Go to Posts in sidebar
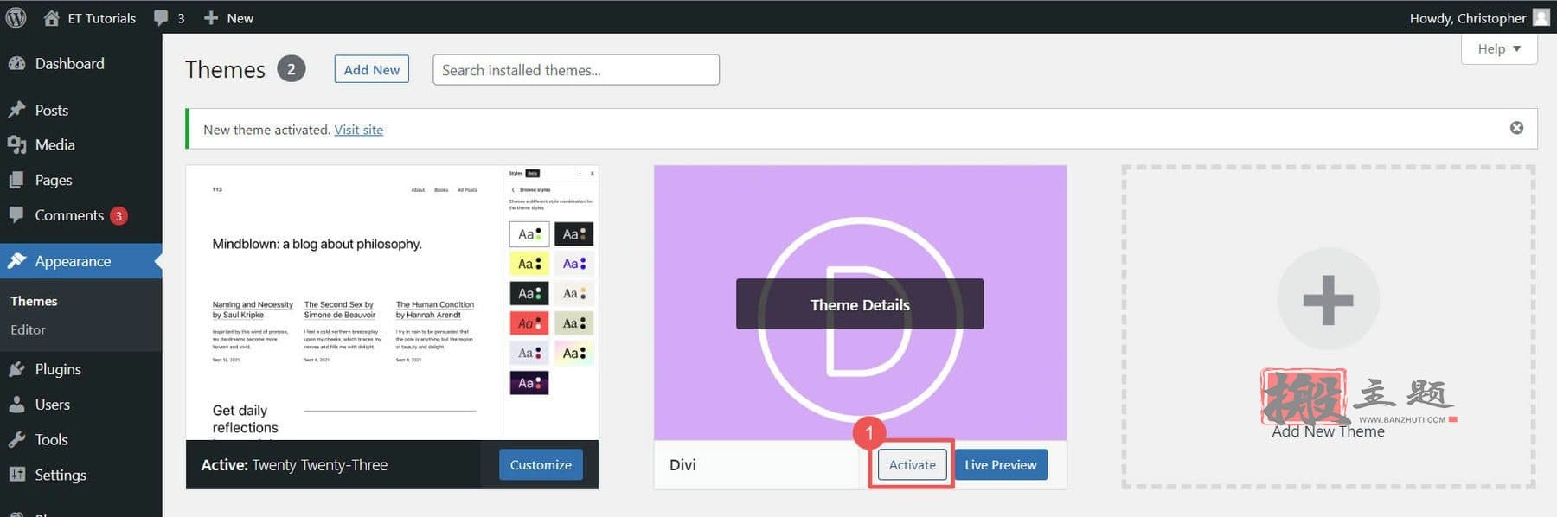1557x517 pixels. tap(51, 110)
